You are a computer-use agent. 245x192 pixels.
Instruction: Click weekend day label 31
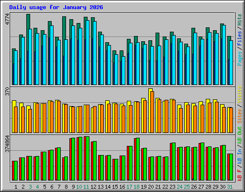pos(230,187)
